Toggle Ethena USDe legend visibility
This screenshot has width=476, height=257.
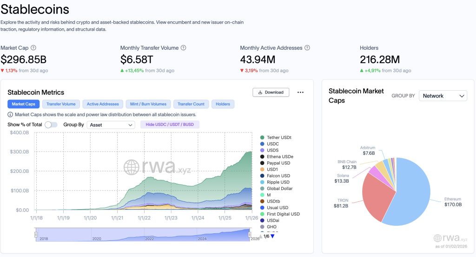(x=279, y=157)
